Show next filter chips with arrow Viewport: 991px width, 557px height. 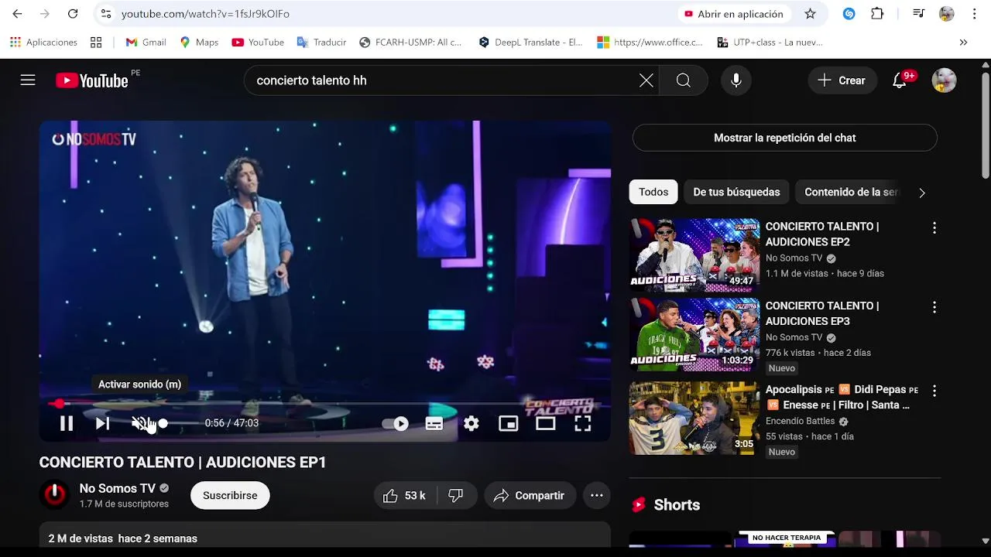point(921,193)
